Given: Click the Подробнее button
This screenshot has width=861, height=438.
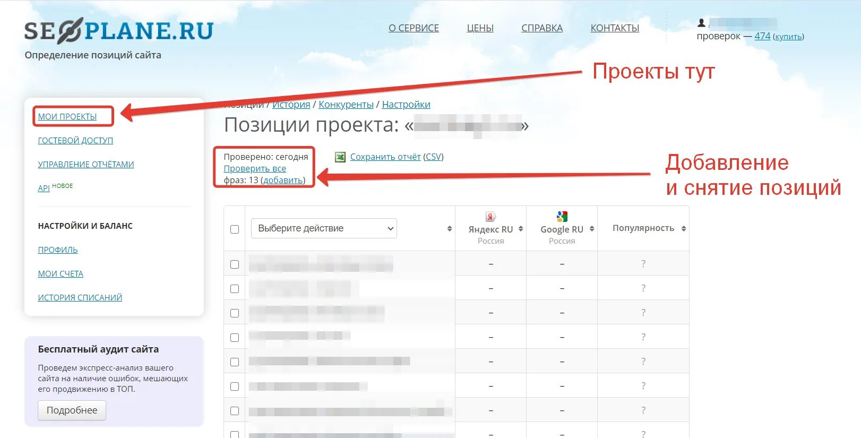Looking at the screenshot, I should 72,410.
